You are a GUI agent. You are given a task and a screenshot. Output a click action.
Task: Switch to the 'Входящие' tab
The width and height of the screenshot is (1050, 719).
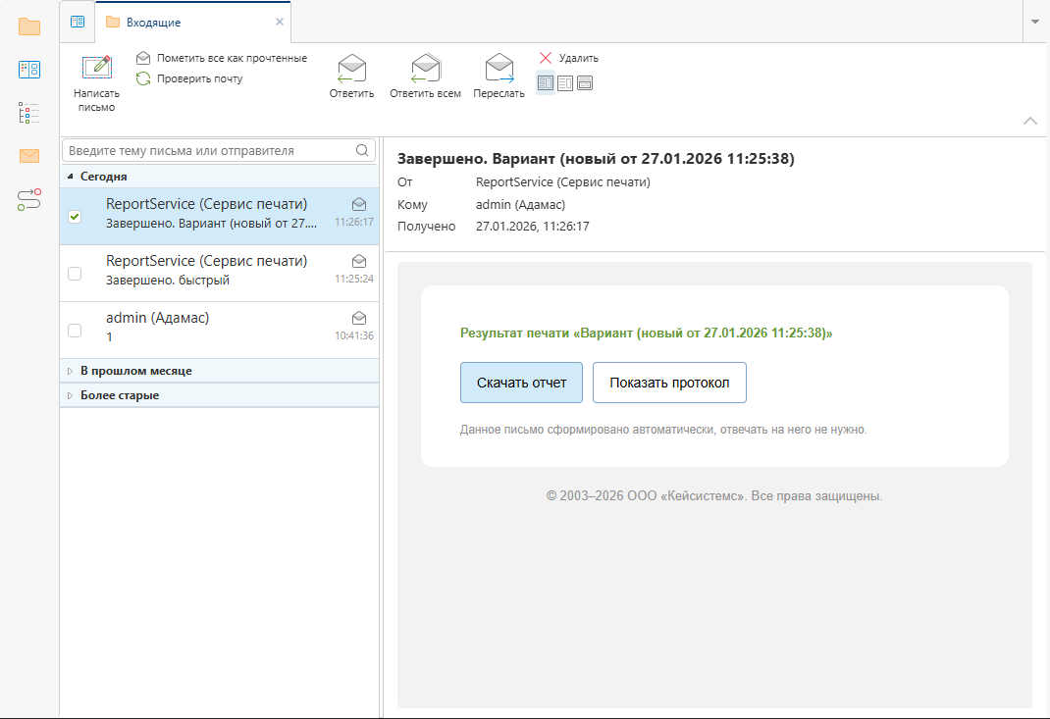pos(153,22)
